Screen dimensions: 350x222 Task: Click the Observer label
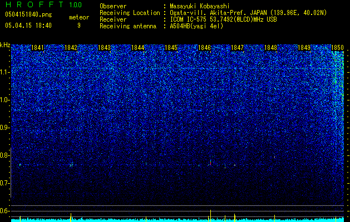(113, 6)
